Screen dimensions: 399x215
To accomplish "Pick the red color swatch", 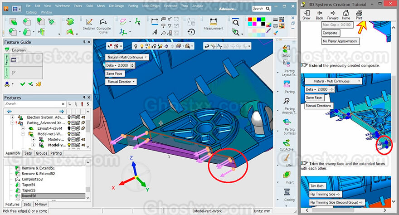I will point(250,20).
